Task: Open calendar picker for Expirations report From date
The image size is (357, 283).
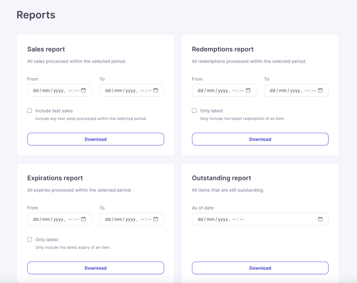Action: [x=84, y=219]
